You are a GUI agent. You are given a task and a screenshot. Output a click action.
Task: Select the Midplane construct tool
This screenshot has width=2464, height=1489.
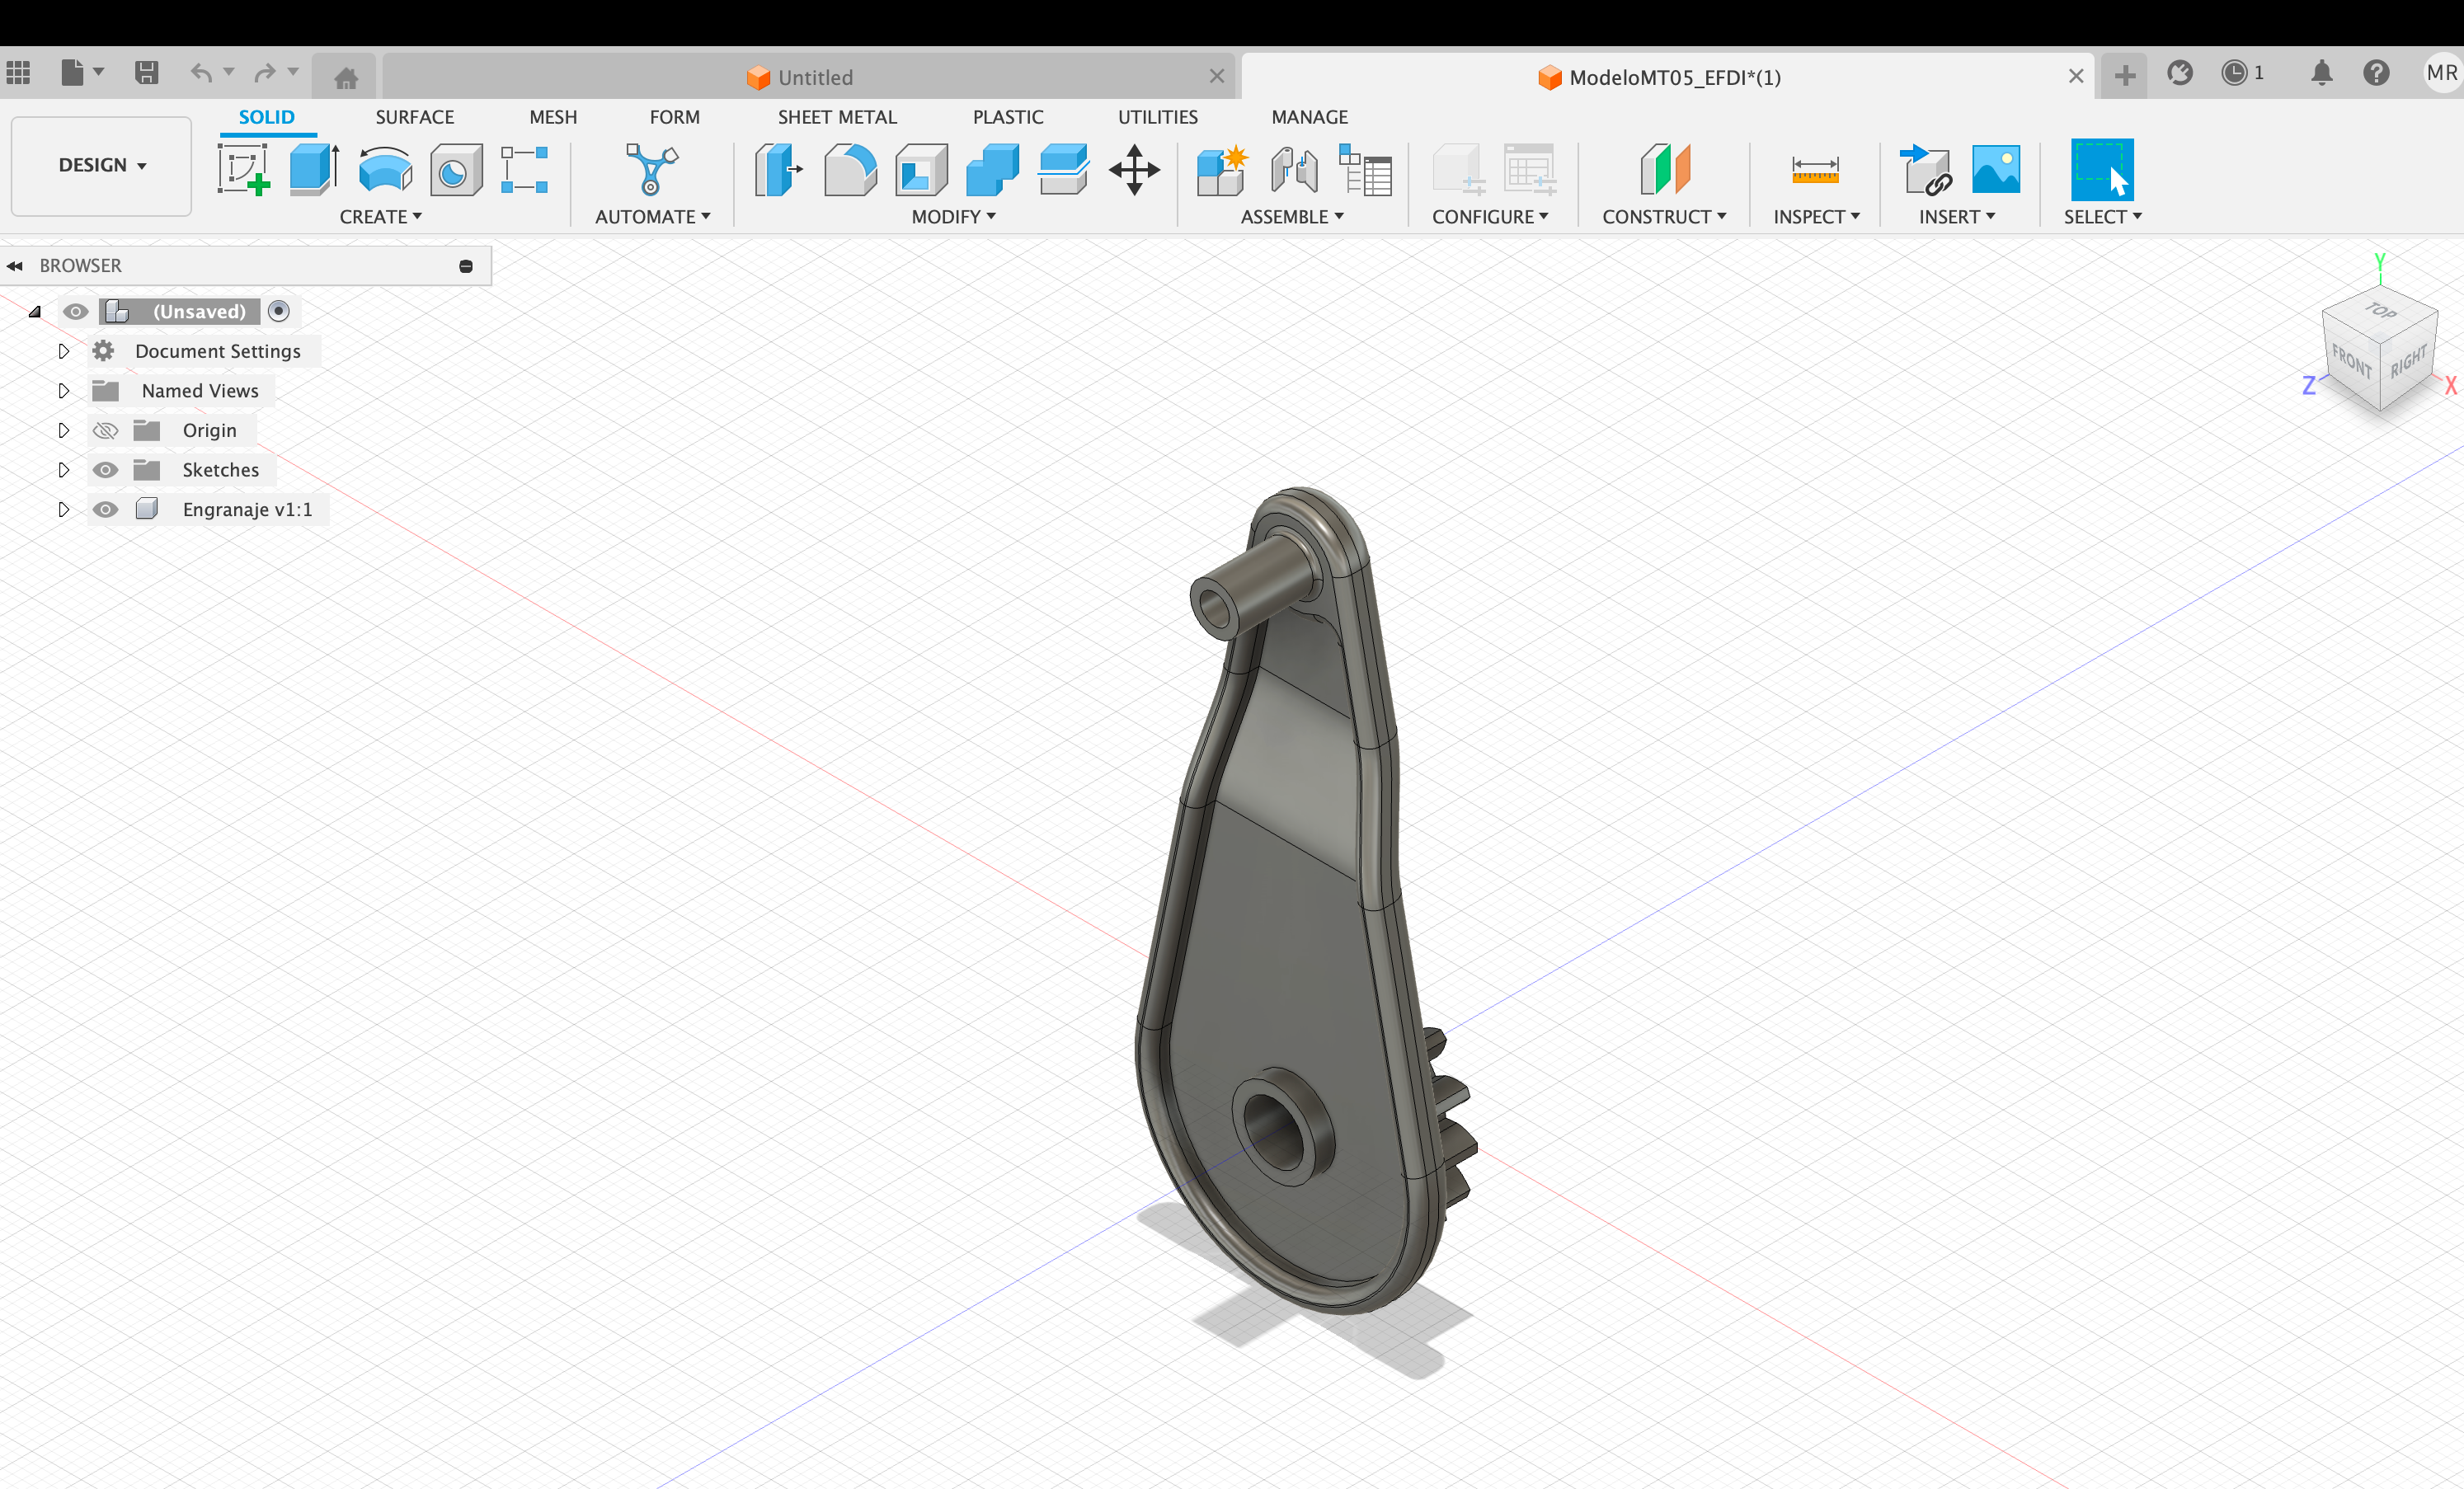point(1665,169)
